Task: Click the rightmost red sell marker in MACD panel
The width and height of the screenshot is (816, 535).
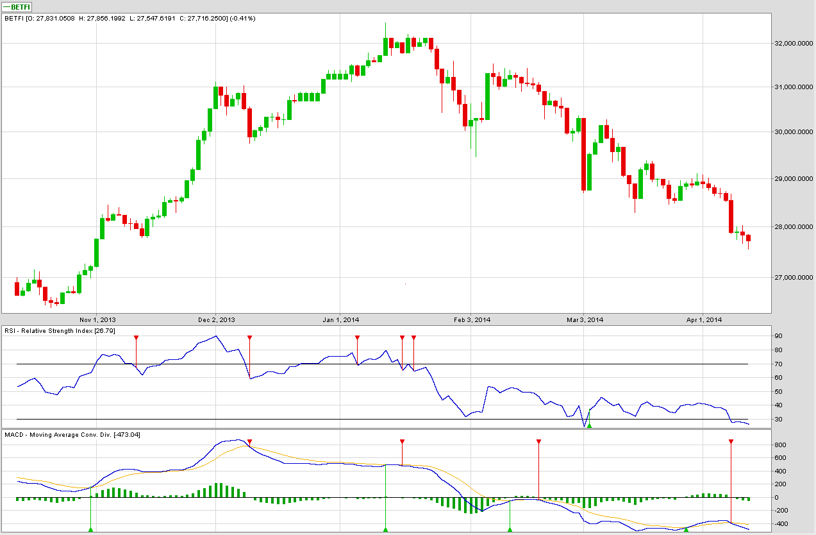Action: pos(731,441)
